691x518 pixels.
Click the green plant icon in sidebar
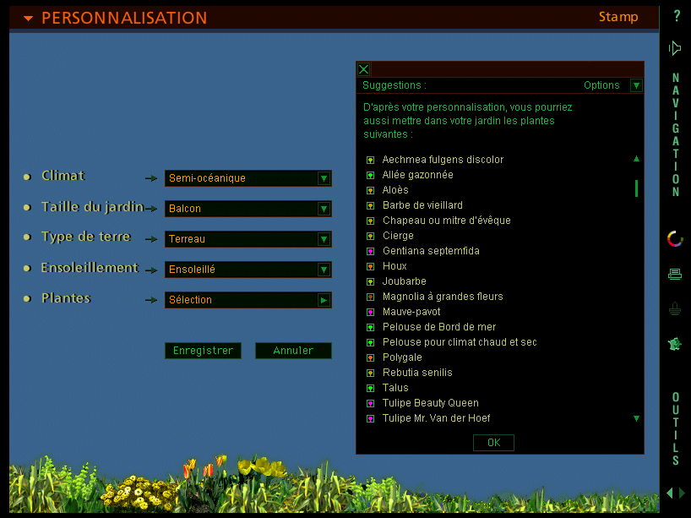coord(675,344)
